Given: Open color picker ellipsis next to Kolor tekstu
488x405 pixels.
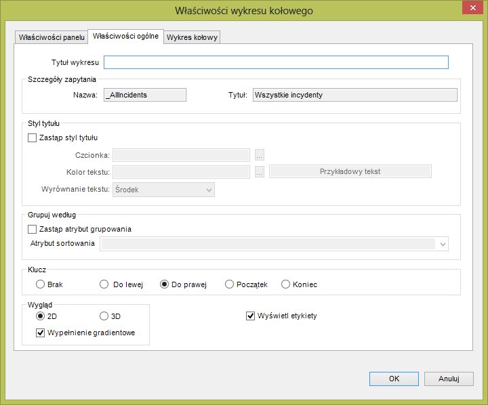Looking at the screenshot, I should (x=259, y=171).
